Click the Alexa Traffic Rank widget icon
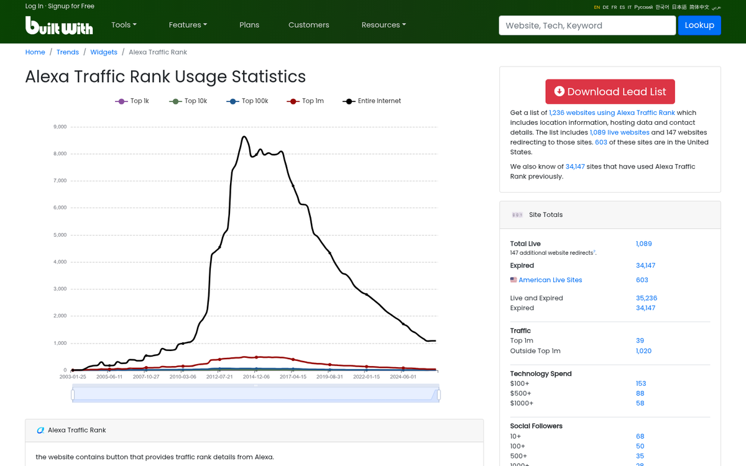This screenshot has height=466, width=746. [40, 430]
